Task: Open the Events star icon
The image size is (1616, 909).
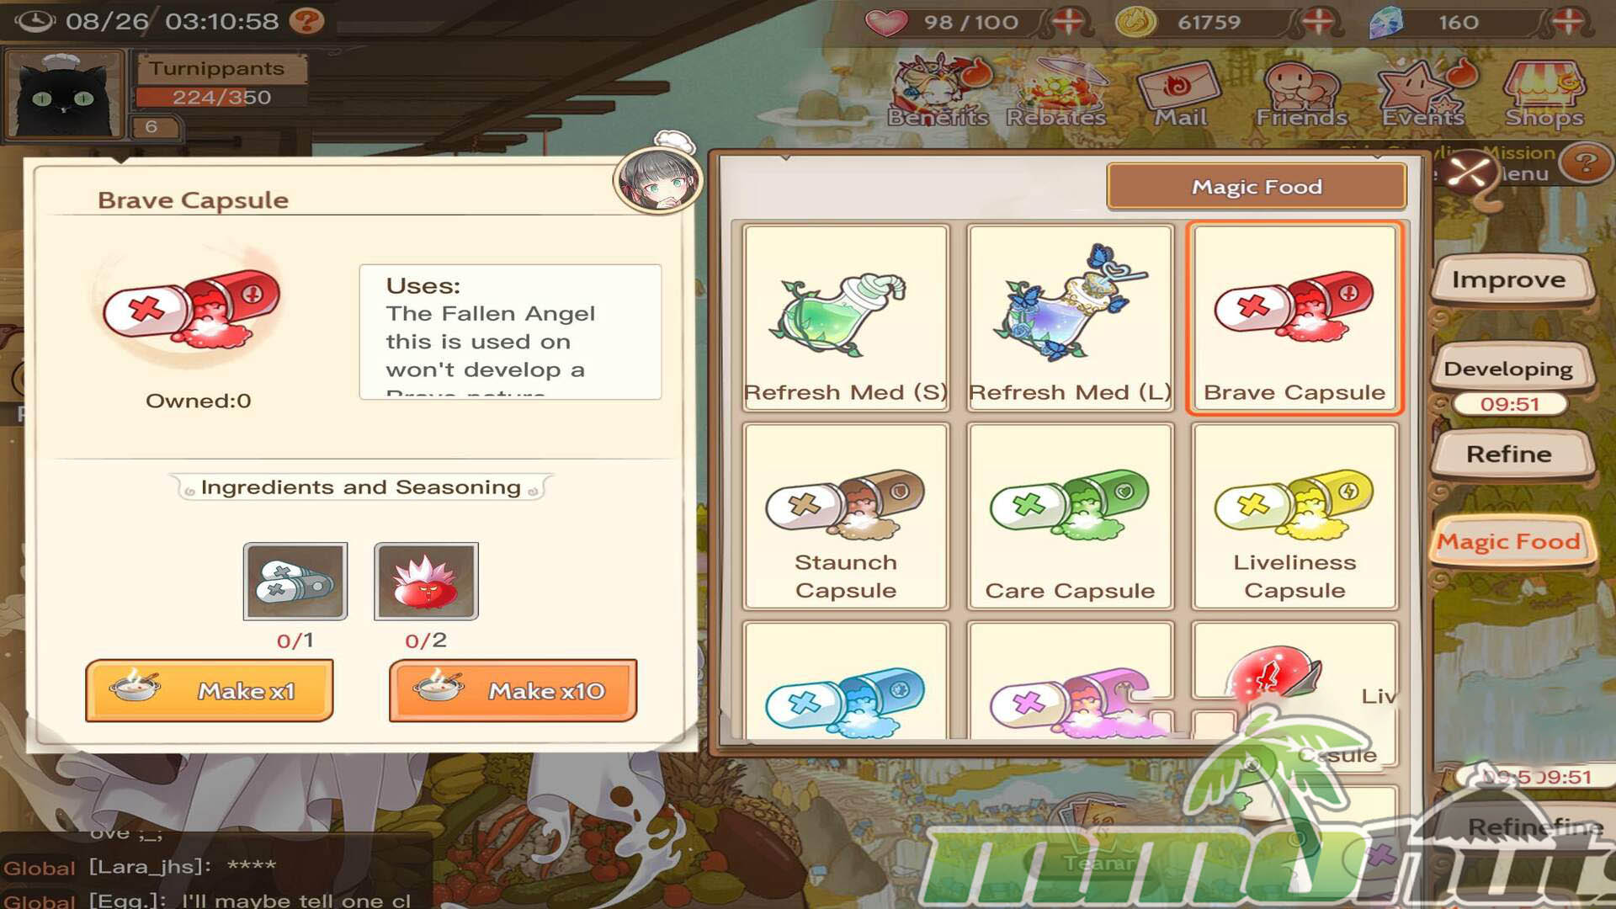Action: (x=1423, y=93)
